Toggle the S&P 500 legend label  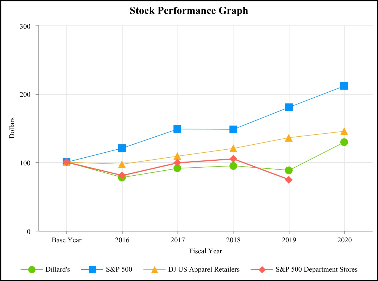click(119, 269)
